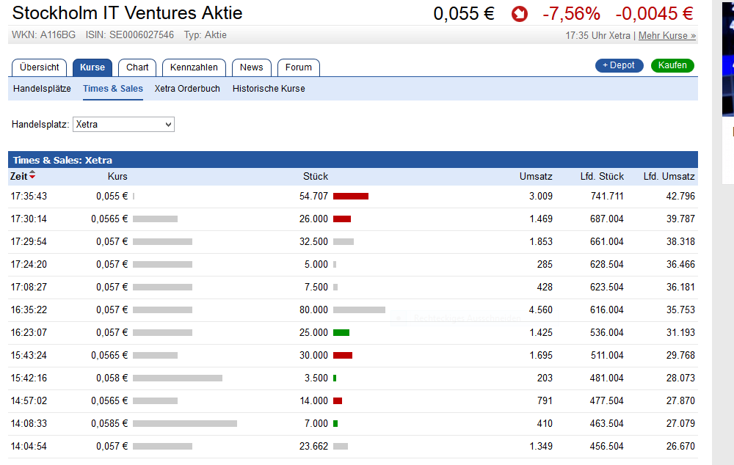Open the Chart tab
The height and width of the screenshot is (465, 734).
[x=137, y=67]
